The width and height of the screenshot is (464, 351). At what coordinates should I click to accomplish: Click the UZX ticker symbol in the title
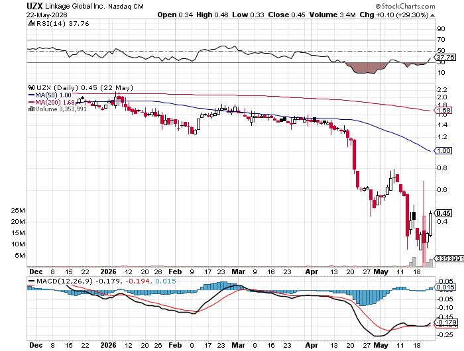click(35, 6)
